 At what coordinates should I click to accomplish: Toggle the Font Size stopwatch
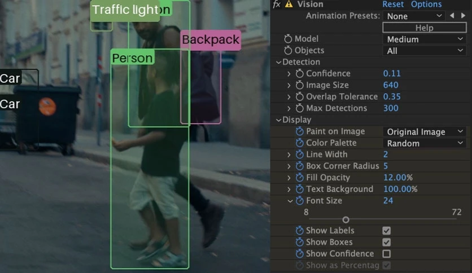tap(299, 201)
